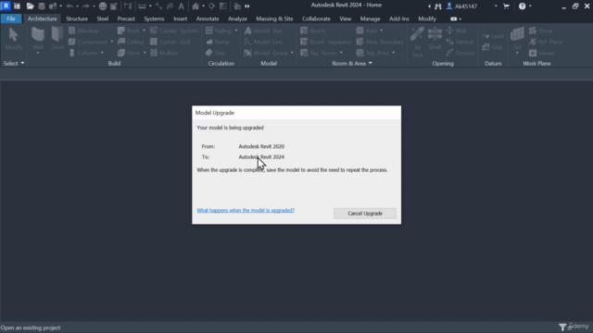Viewport: 593px width, 333px height.
Task: Expand the Room & Area panel dropdown arrow
Action: [371, 64]
